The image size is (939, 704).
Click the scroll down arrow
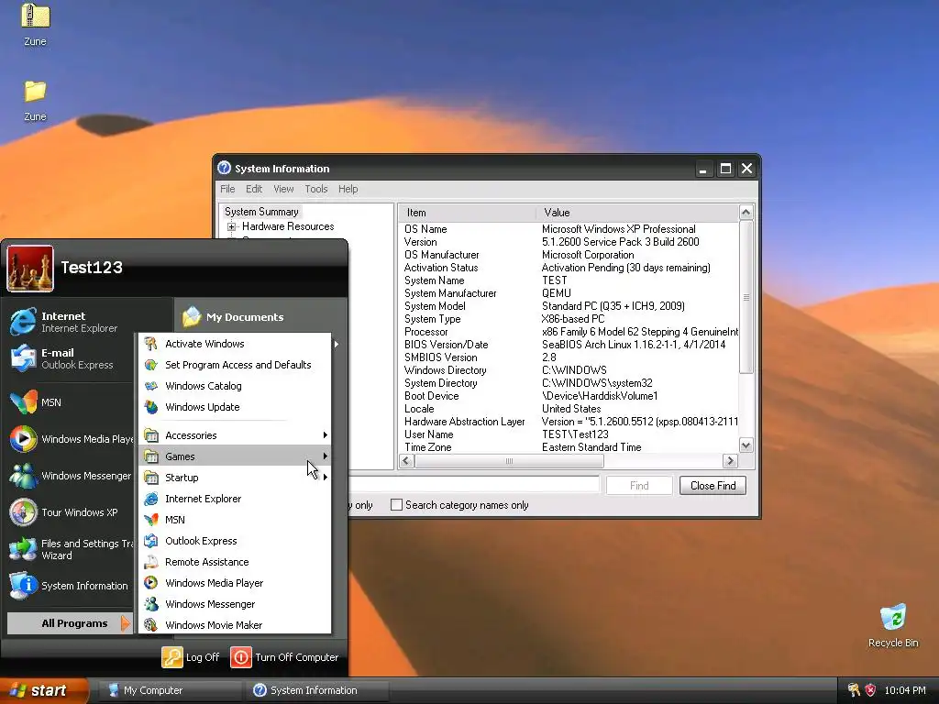746,445
